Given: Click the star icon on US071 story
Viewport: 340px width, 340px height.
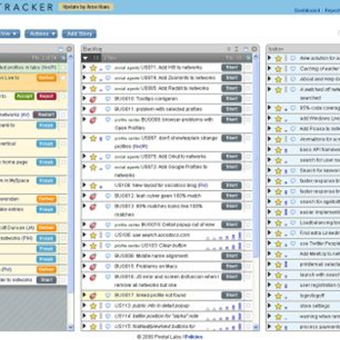Looking at the screenshot, I should point(93,68).
